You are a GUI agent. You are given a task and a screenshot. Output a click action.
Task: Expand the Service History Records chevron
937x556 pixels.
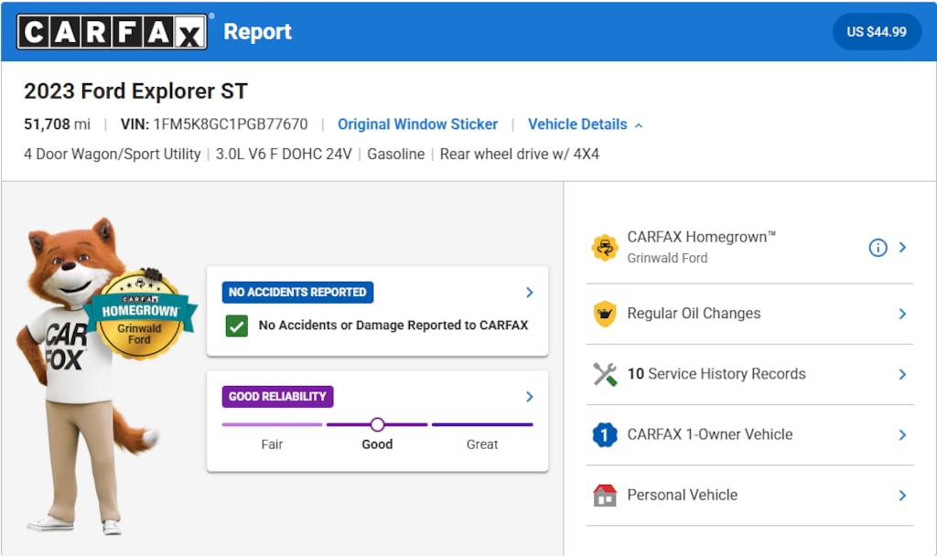click(x=902, y=374)
